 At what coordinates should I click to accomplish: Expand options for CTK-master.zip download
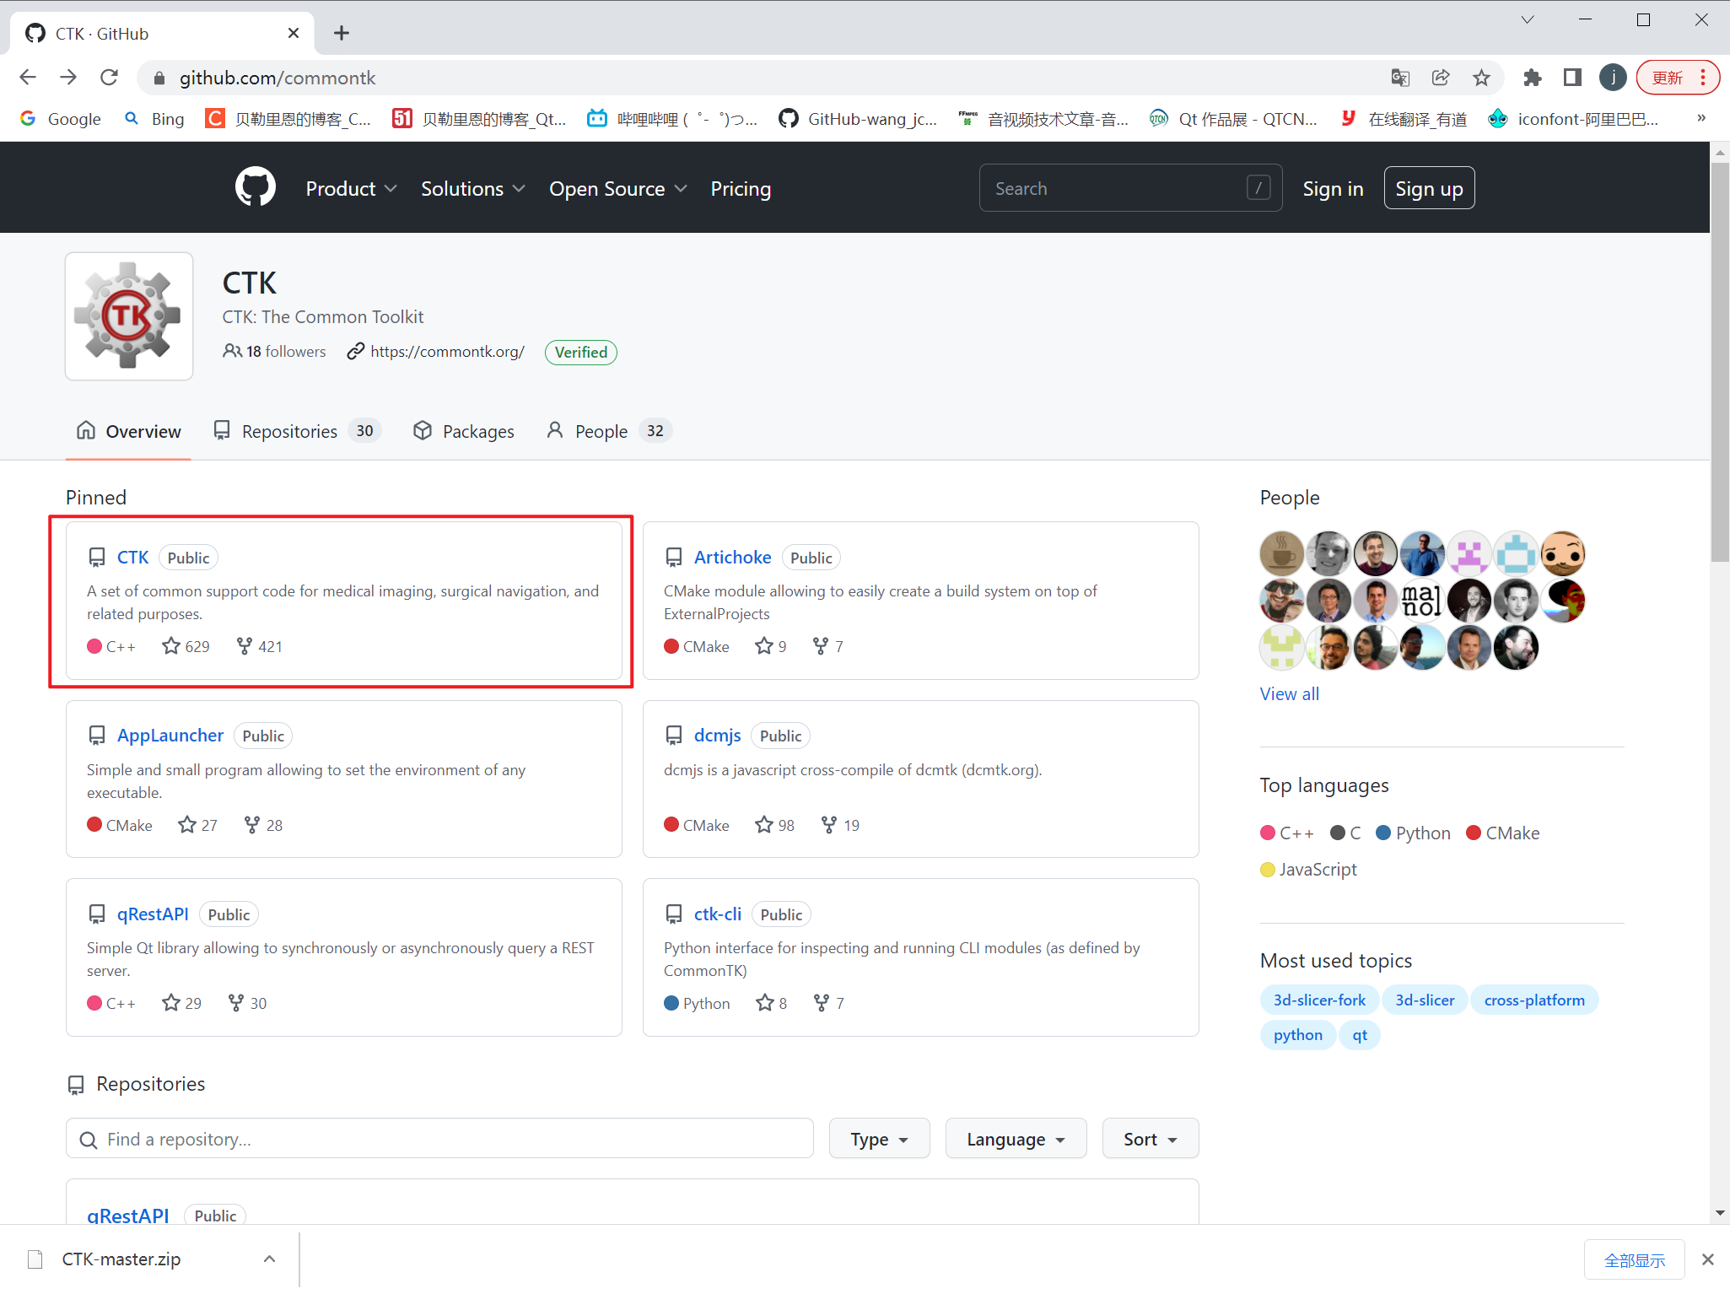click(269, 1259)
